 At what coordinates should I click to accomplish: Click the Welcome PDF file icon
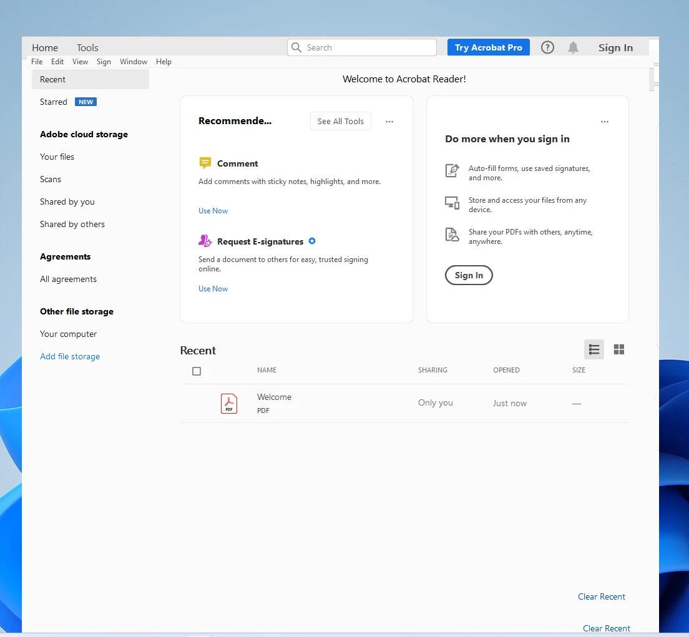point(229,403)
